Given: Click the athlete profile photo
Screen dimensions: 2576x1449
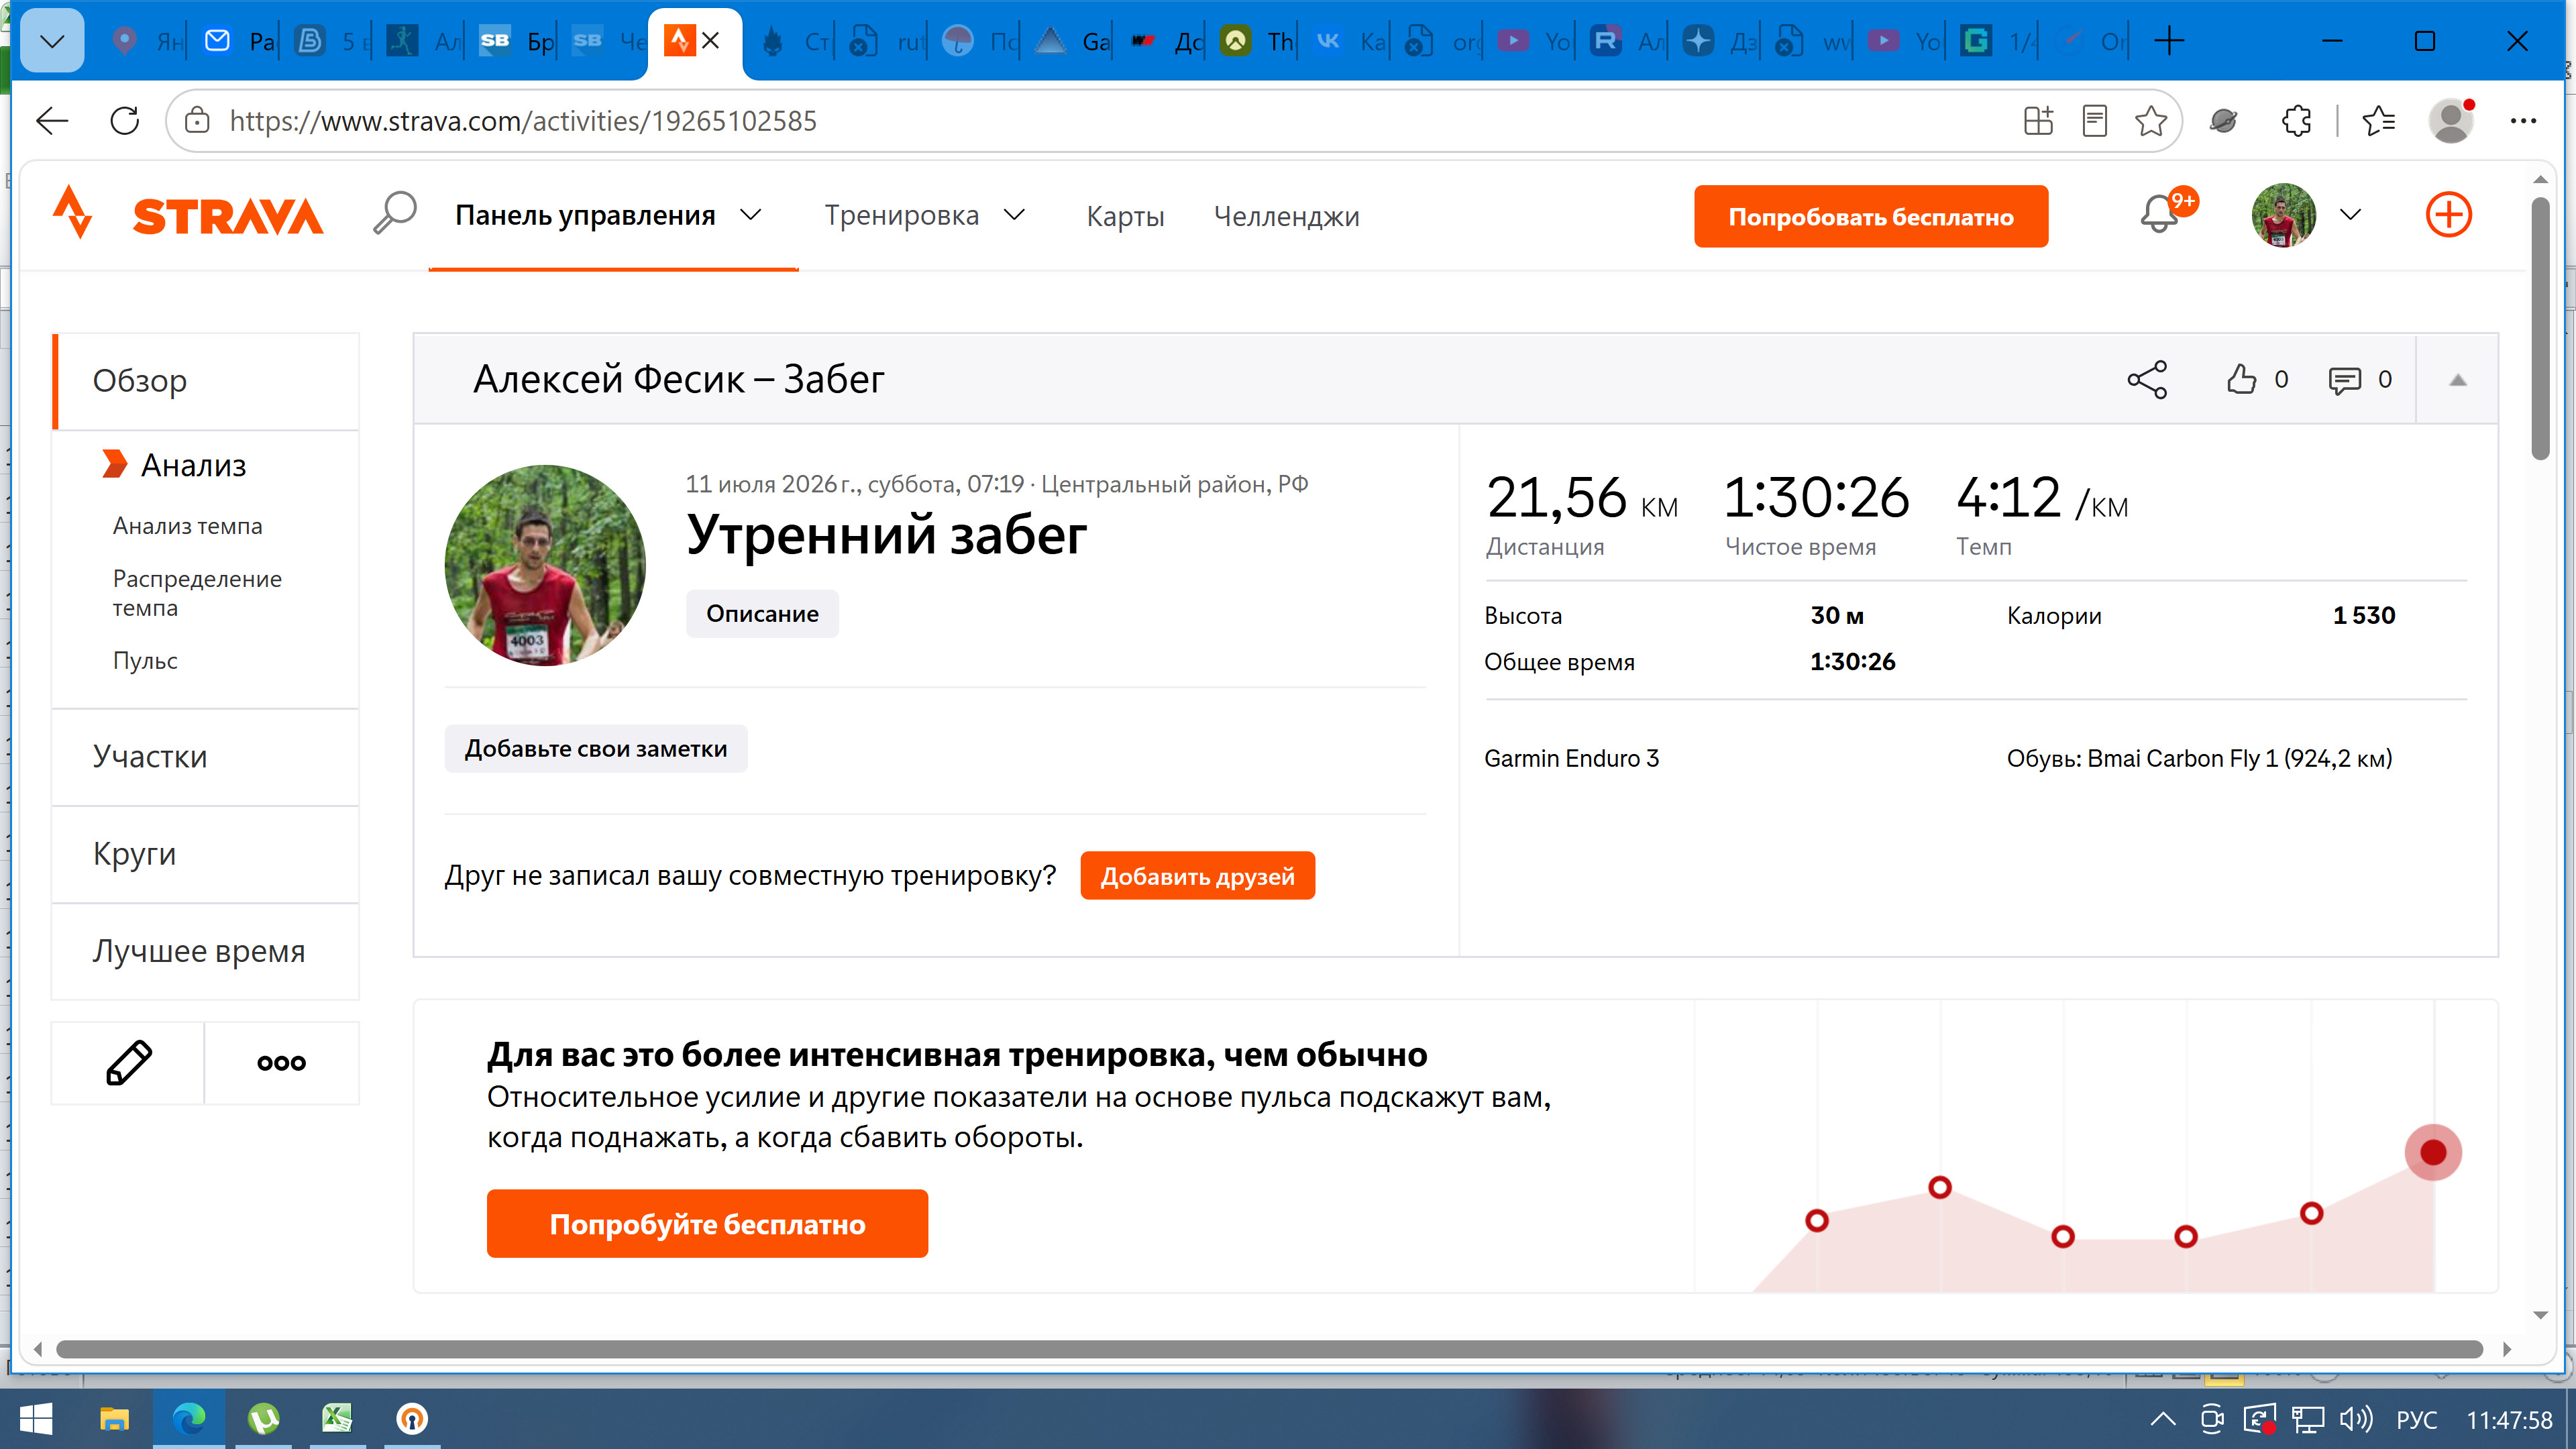Looking at the screenshot, I should (545, 565).
